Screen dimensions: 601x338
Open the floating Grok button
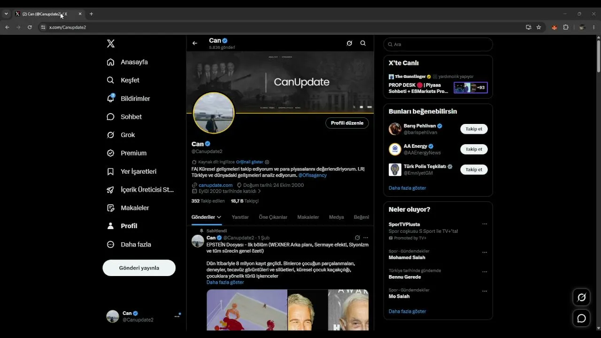click(581, 297)
